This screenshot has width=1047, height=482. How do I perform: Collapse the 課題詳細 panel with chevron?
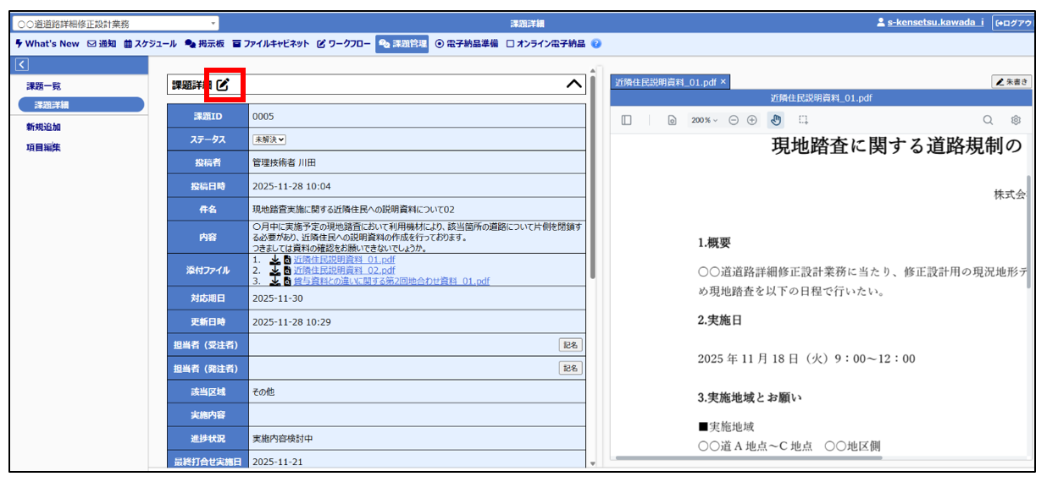(x=574, y=85)
